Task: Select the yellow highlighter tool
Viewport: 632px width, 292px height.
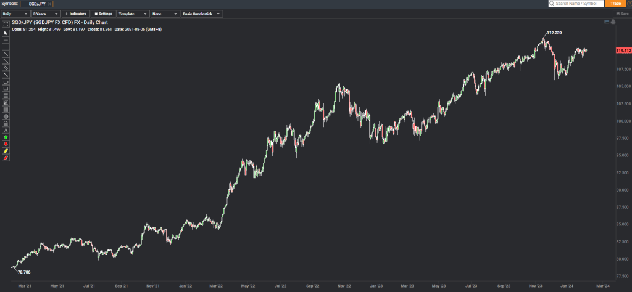Action: 6,151
